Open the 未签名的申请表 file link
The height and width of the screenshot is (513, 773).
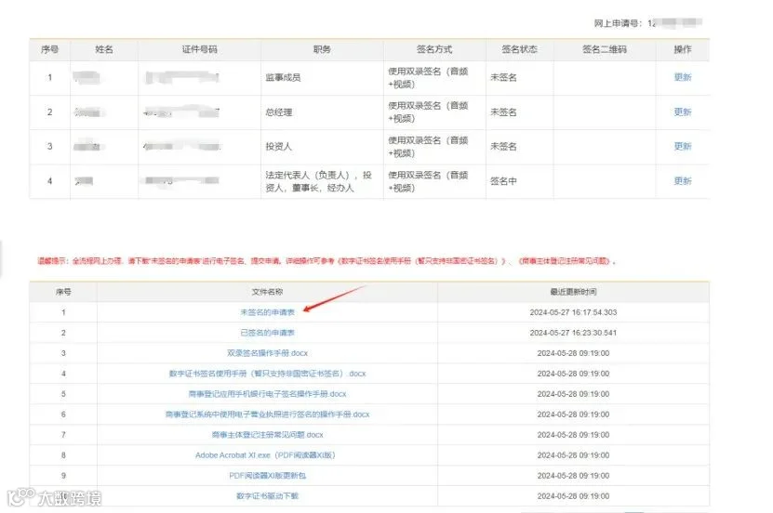[x=267, y=312]
